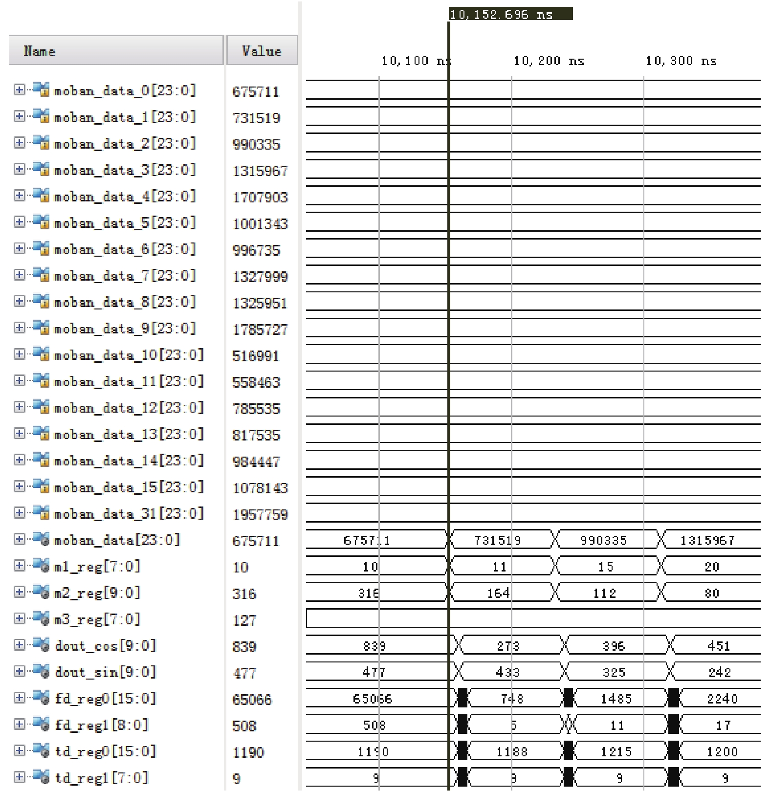Expand the moban_data_10 bus bits
This screenshot has width=770, height=792.
[x=19, y=354]
